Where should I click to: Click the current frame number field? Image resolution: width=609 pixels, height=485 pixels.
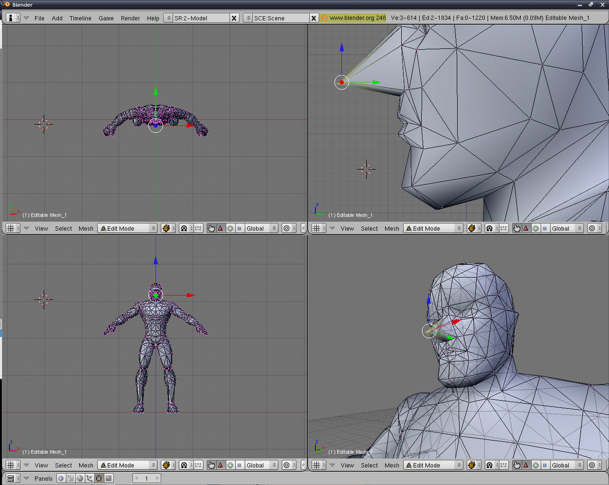click(146, 478)
